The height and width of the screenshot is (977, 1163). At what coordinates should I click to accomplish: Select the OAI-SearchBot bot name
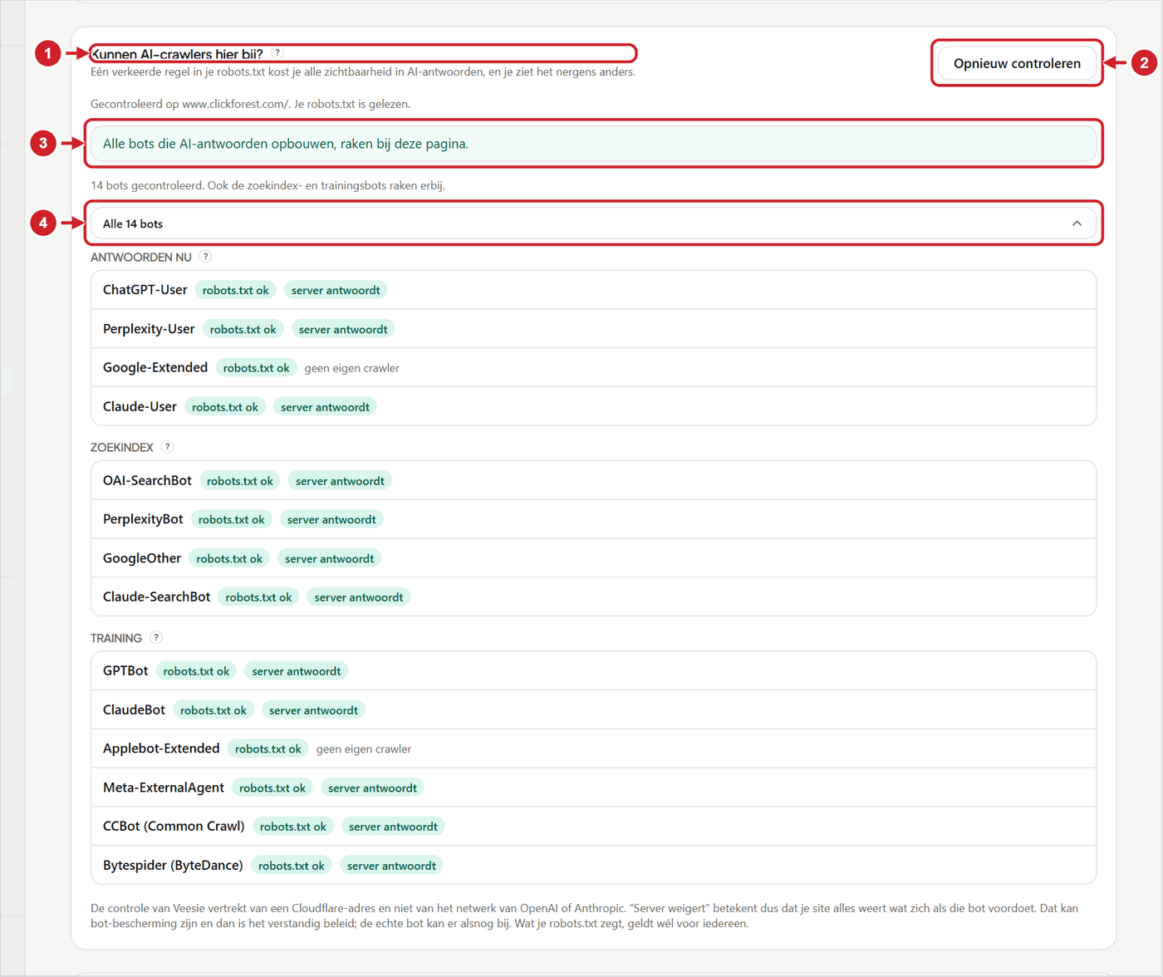click(147, 480)
